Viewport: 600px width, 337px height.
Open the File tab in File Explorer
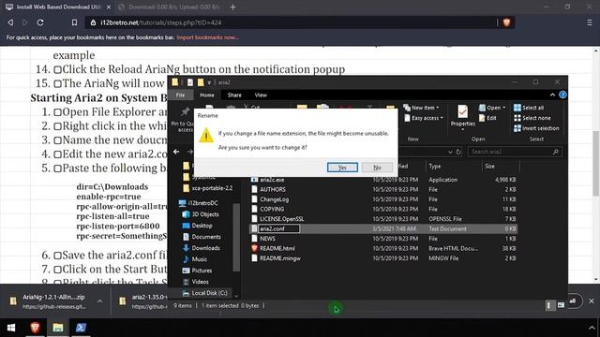180,95
